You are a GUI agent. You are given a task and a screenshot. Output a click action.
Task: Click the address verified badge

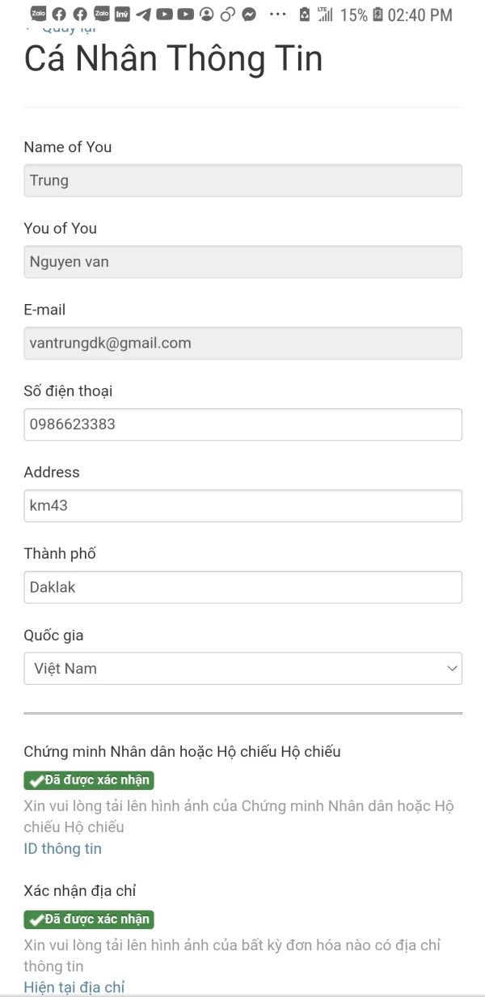(x=89, y=919)
